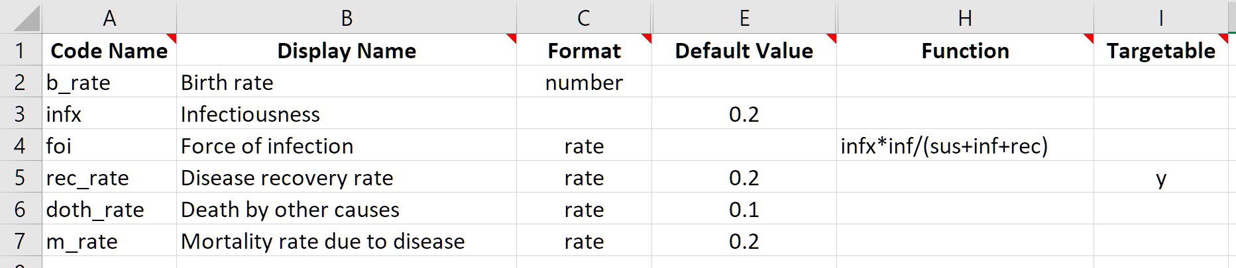Click the 'infx*inf/(sus+inf+rec)' function cell
This screenshot has width=1236, height=268.
coord(966,145)
